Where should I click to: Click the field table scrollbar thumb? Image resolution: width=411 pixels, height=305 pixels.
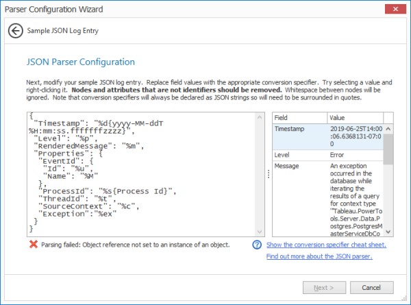click(x=388, y=149)
